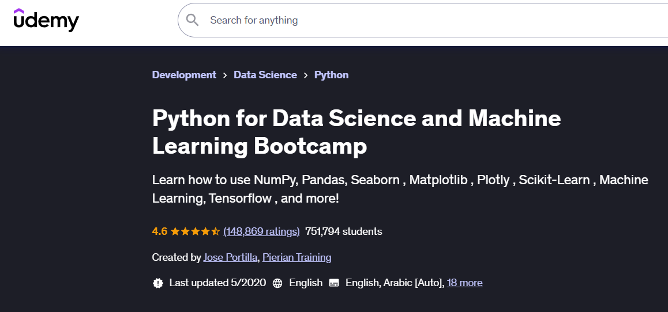Screen dimensions: 668x312
Task: Select the course title heading
Action: [x=356, y=132]
